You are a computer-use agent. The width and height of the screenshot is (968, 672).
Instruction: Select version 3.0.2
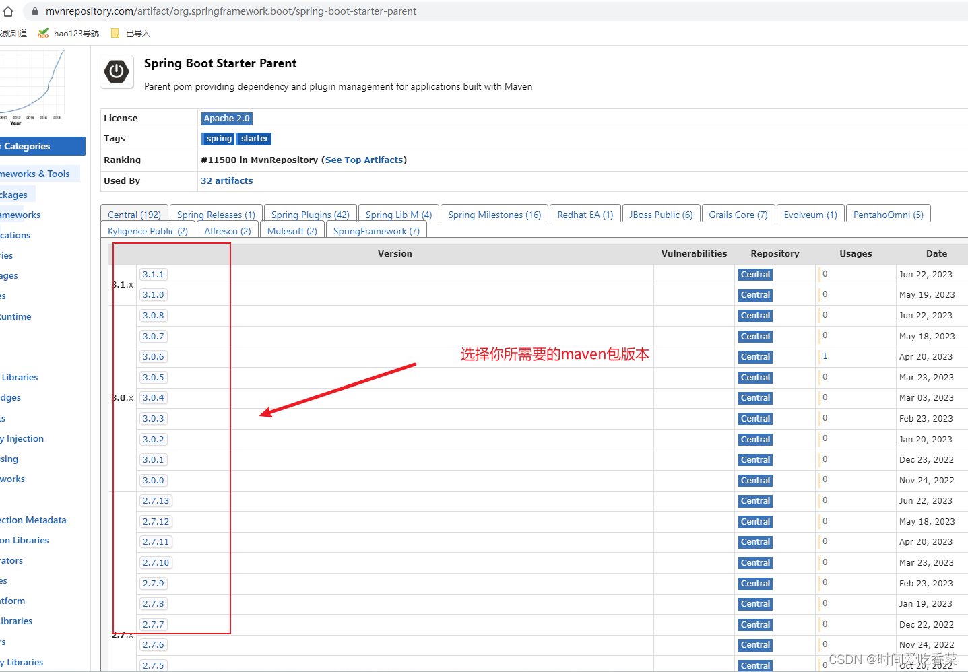[x=154, y=440]
